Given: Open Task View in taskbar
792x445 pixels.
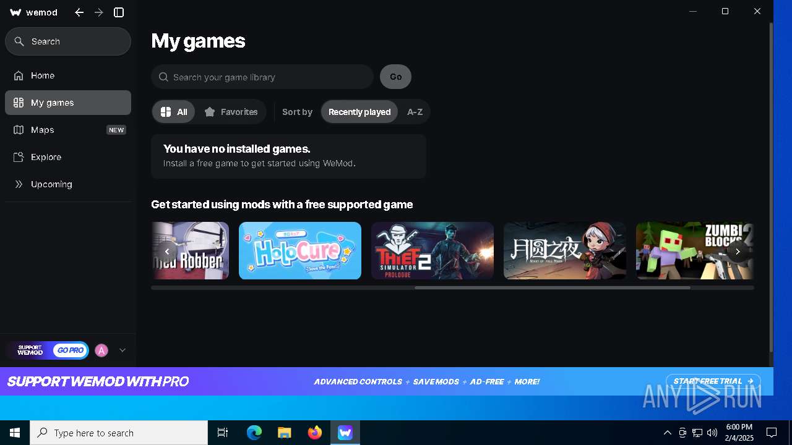Looking at the screenshot, I should [223, 433].
